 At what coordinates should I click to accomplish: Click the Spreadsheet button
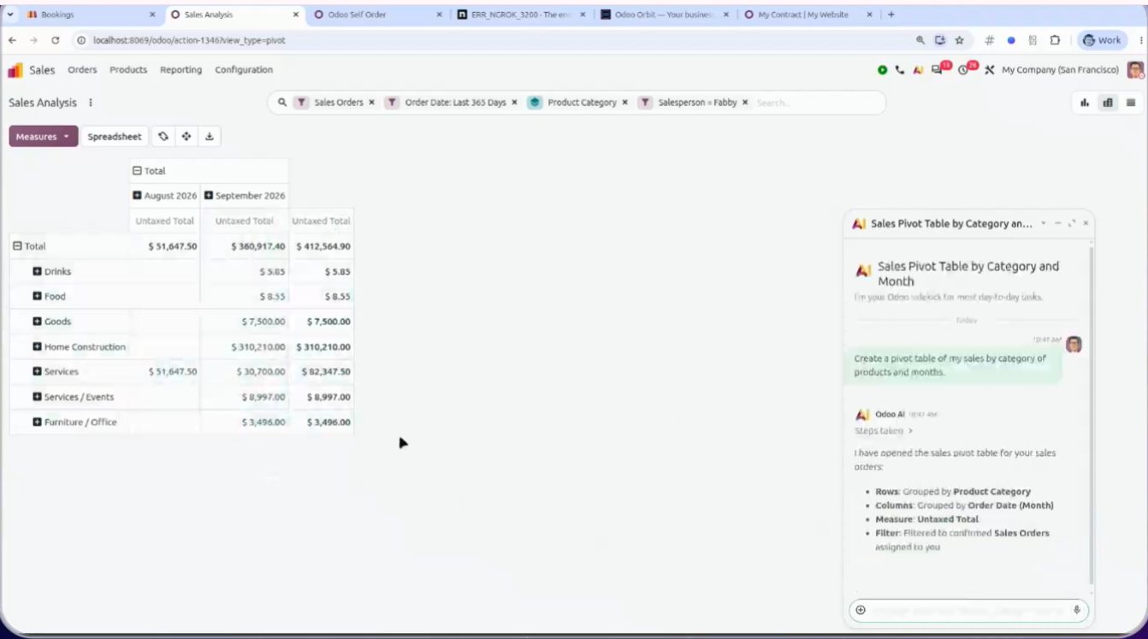click(x=115, y=136)
